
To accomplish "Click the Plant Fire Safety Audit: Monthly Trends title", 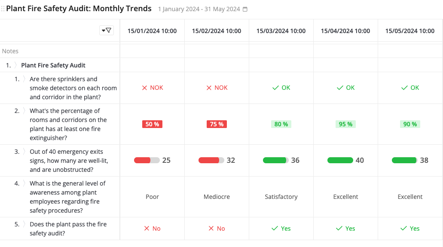I will 79,9.
